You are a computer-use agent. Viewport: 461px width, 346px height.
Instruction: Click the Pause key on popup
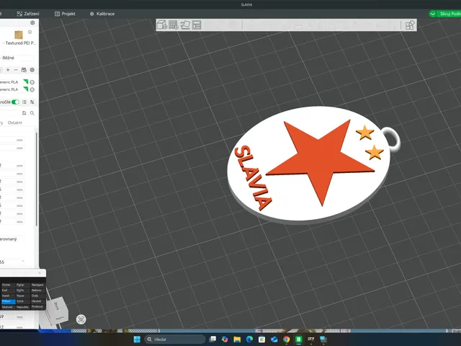coord(22,296)
